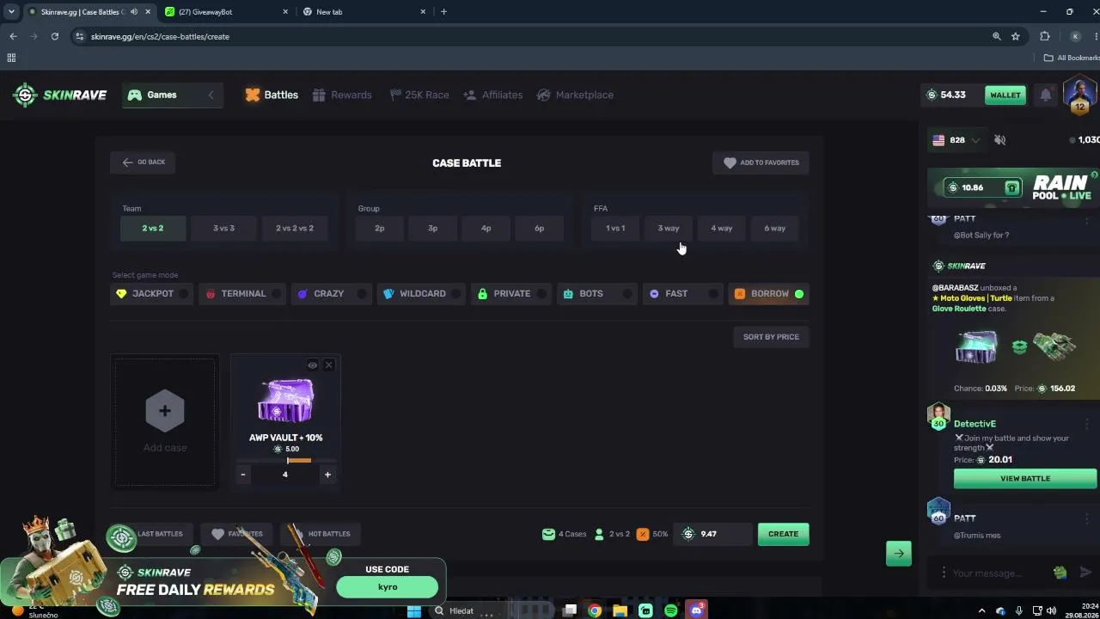Click GO BACK button
This screenshot has height=619, width=1100.
pyautogui.click(x=144, y=162)
